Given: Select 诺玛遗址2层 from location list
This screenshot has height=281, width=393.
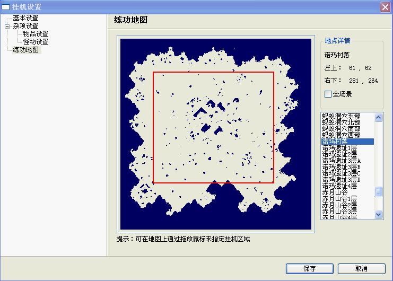Looking at the screenshot, I should (339, 154).
